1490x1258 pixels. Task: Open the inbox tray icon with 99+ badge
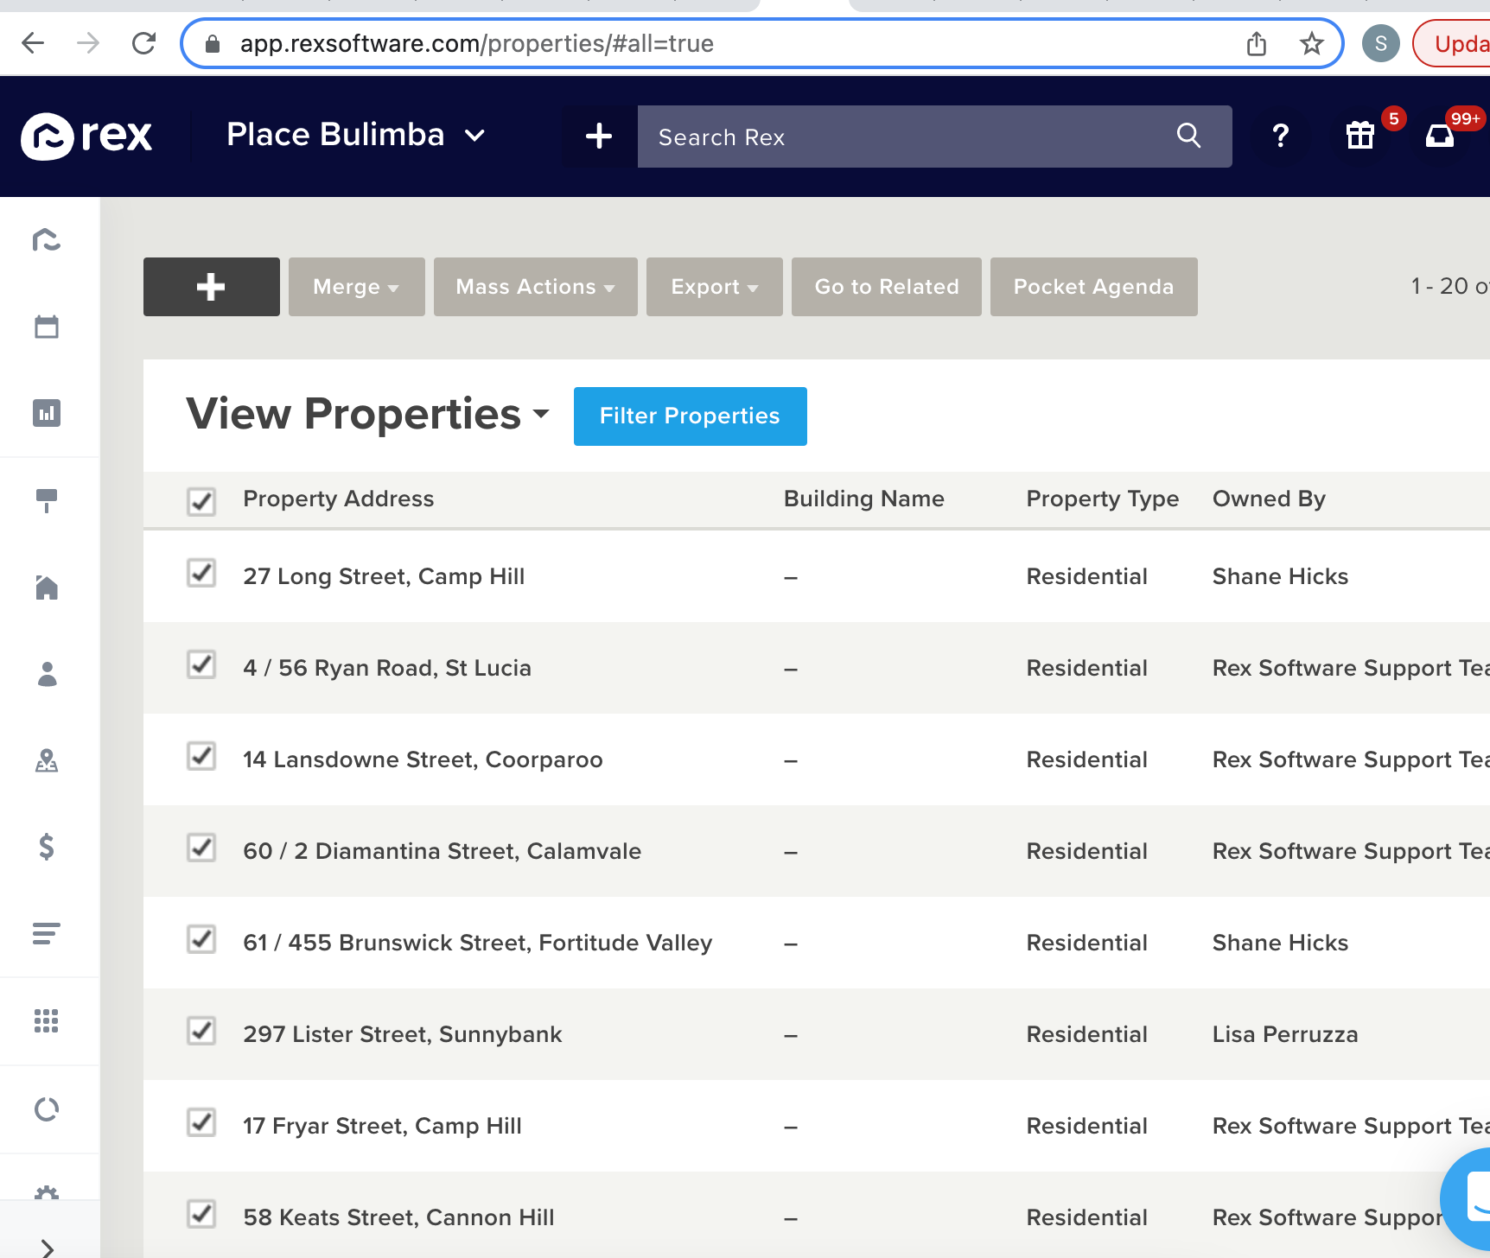(1440, 136)
